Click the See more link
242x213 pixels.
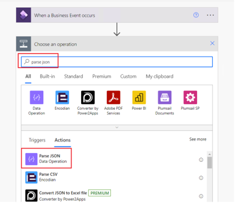(x=198, y=139)
